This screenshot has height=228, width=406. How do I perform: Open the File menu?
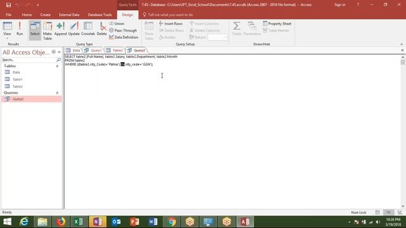click(x=8, y=15)
